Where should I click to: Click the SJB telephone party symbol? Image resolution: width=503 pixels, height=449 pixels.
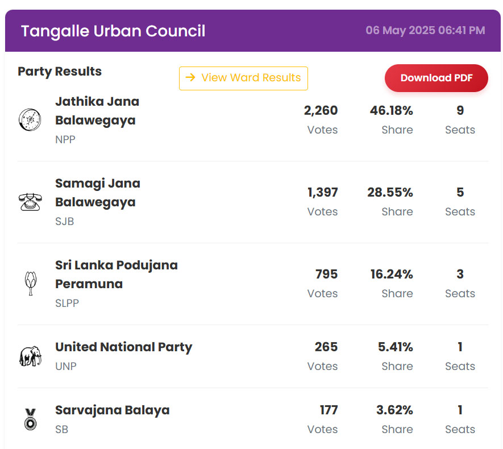click(x=30, y=202)
